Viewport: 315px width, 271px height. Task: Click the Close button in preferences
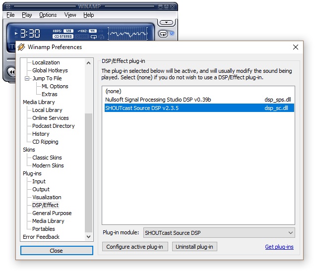click(x=57, y=251)
